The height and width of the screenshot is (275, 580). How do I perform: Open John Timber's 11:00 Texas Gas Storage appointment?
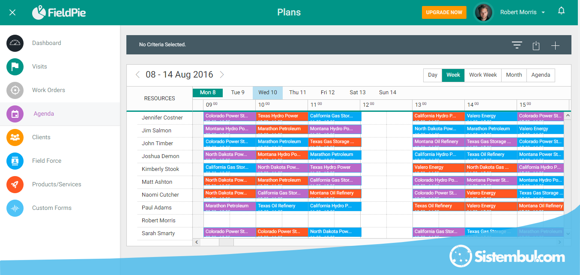click(x=335, y=142)
